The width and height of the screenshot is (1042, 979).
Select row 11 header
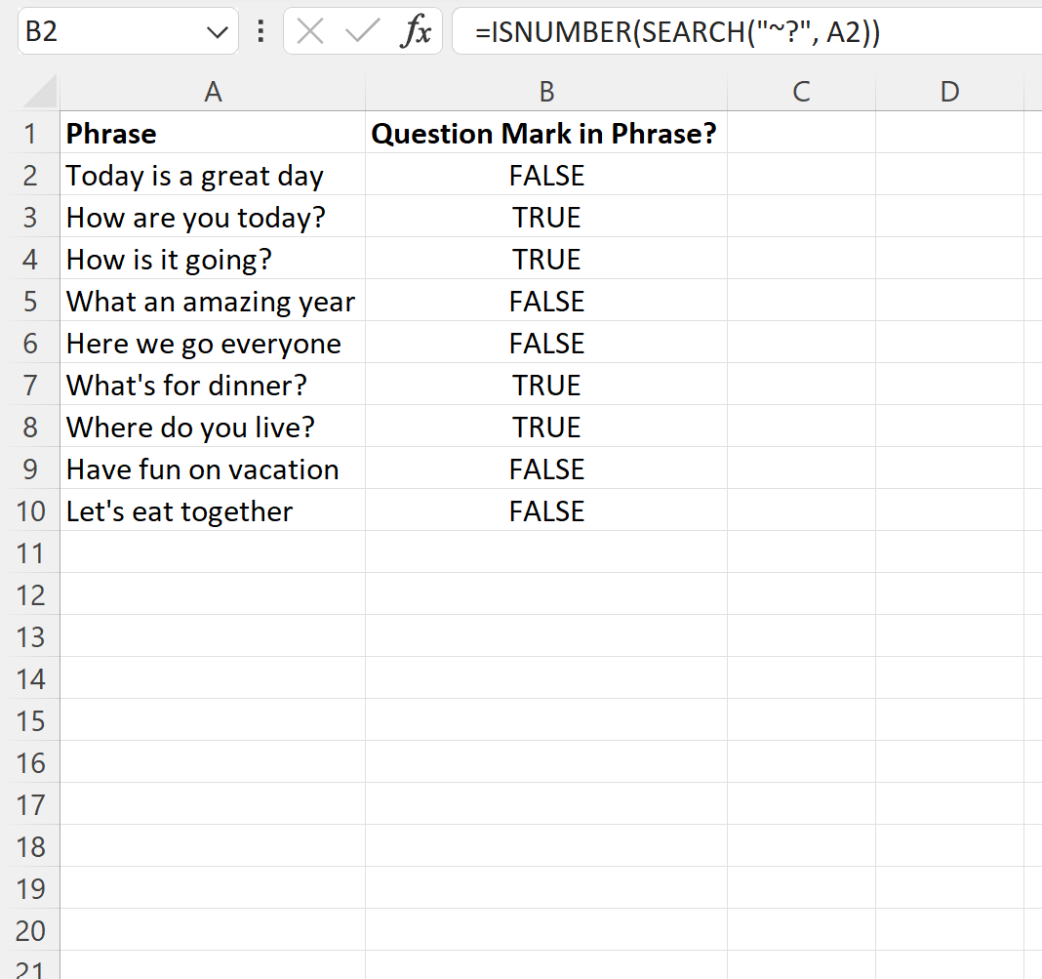point(30,553)
